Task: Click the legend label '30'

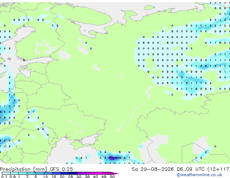Action: point(79,177)
